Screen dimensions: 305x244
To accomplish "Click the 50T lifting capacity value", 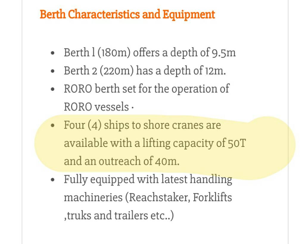I will 237,143.
